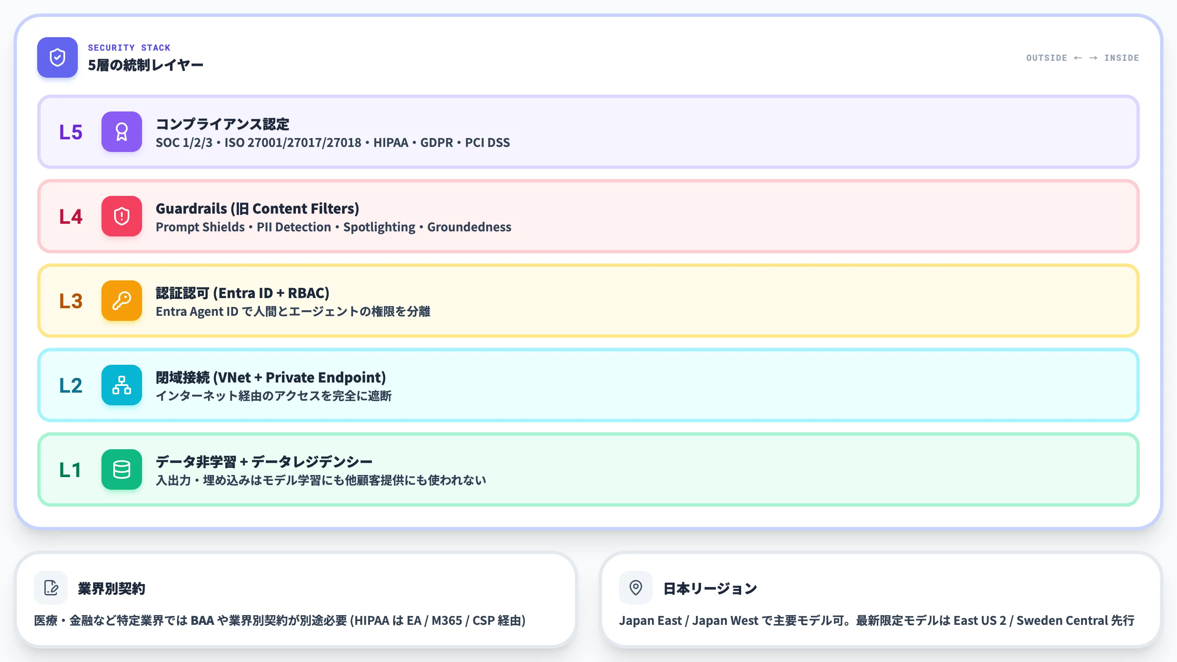Screen dimensions: 1177x662
Task: Click the L3 layer label
Action: (x=71, y=301)
